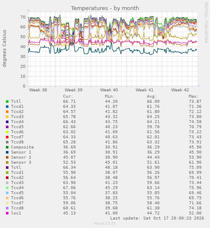Click the average value 66.00
Viewport: 210px width, 228px height.
click(x=153, y=102)
